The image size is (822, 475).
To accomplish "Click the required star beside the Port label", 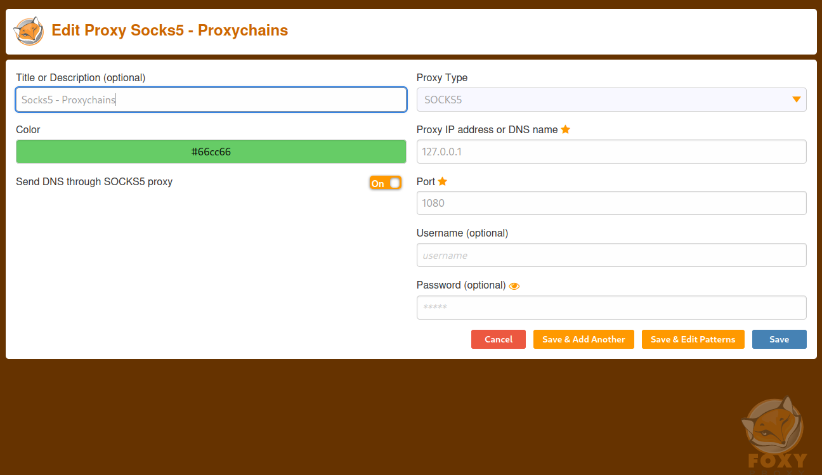I will (442, 181).
